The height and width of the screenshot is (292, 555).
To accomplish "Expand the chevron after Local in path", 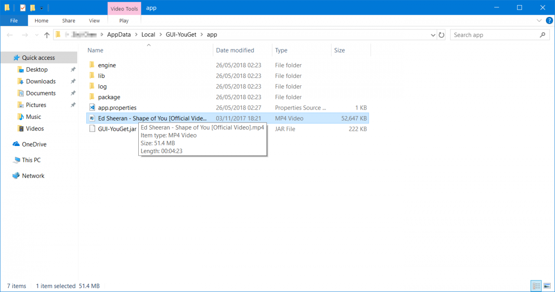I will [160, 35].
